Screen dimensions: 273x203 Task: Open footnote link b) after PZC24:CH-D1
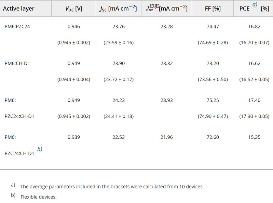[39, 150]
